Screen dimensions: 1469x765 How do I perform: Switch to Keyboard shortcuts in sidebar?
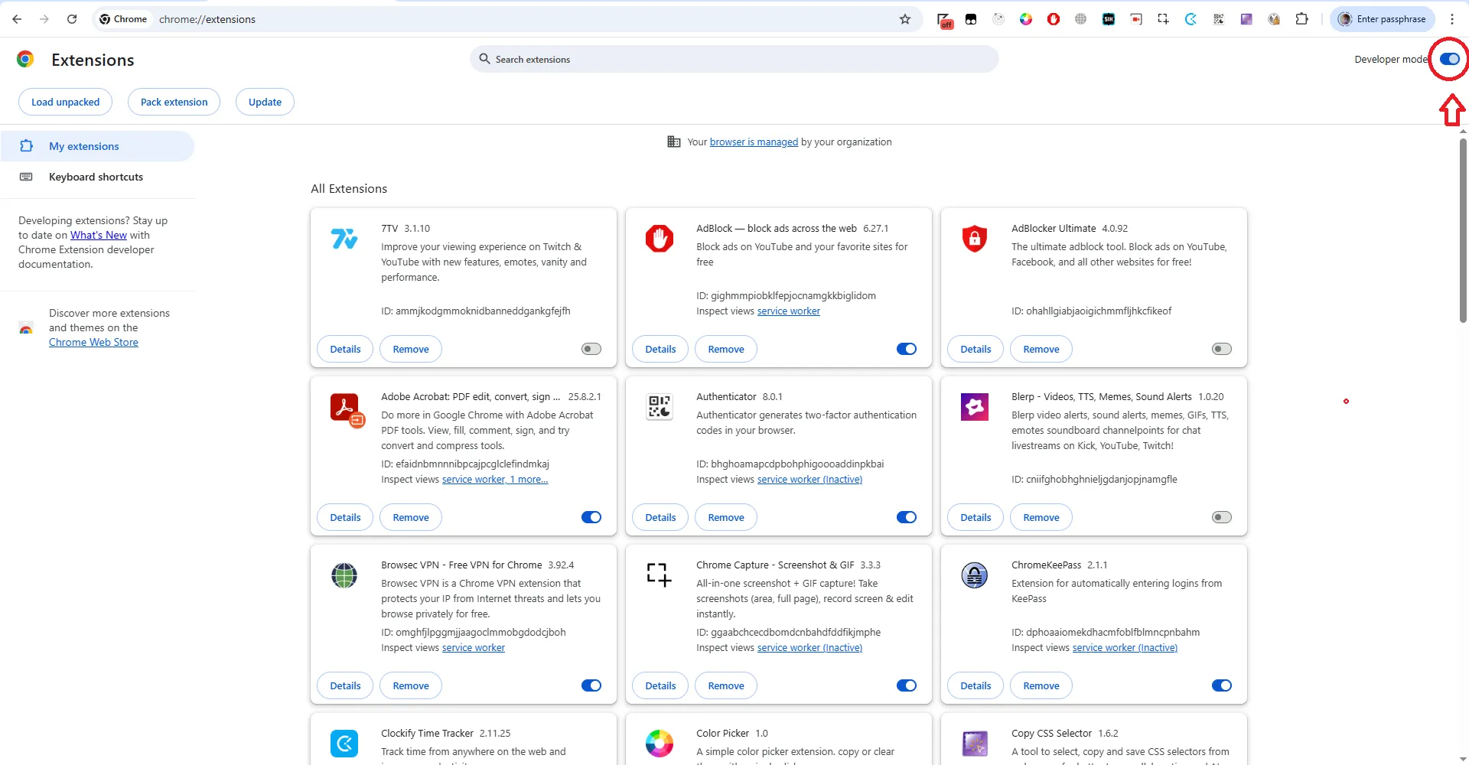click(x=96, y=177)
